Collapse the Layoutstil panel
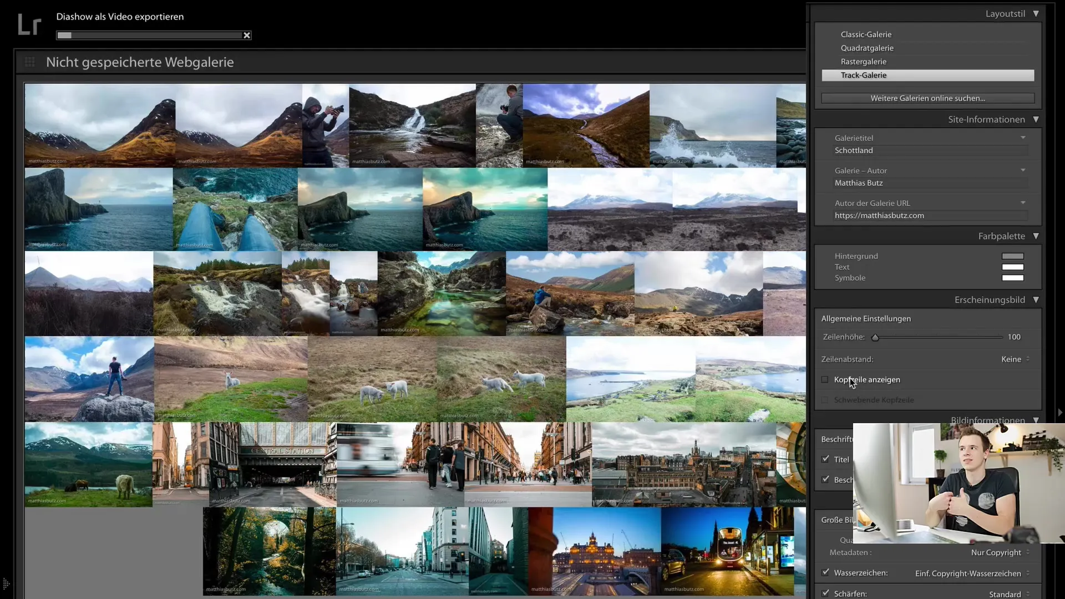This screenshot has height=599, width=1065. click(x=1036, y=13)
